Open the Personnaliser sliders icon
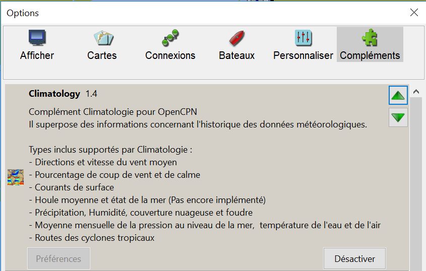This screenshot has height=271, width=426. pyautogui.click(x=303, y=37)
